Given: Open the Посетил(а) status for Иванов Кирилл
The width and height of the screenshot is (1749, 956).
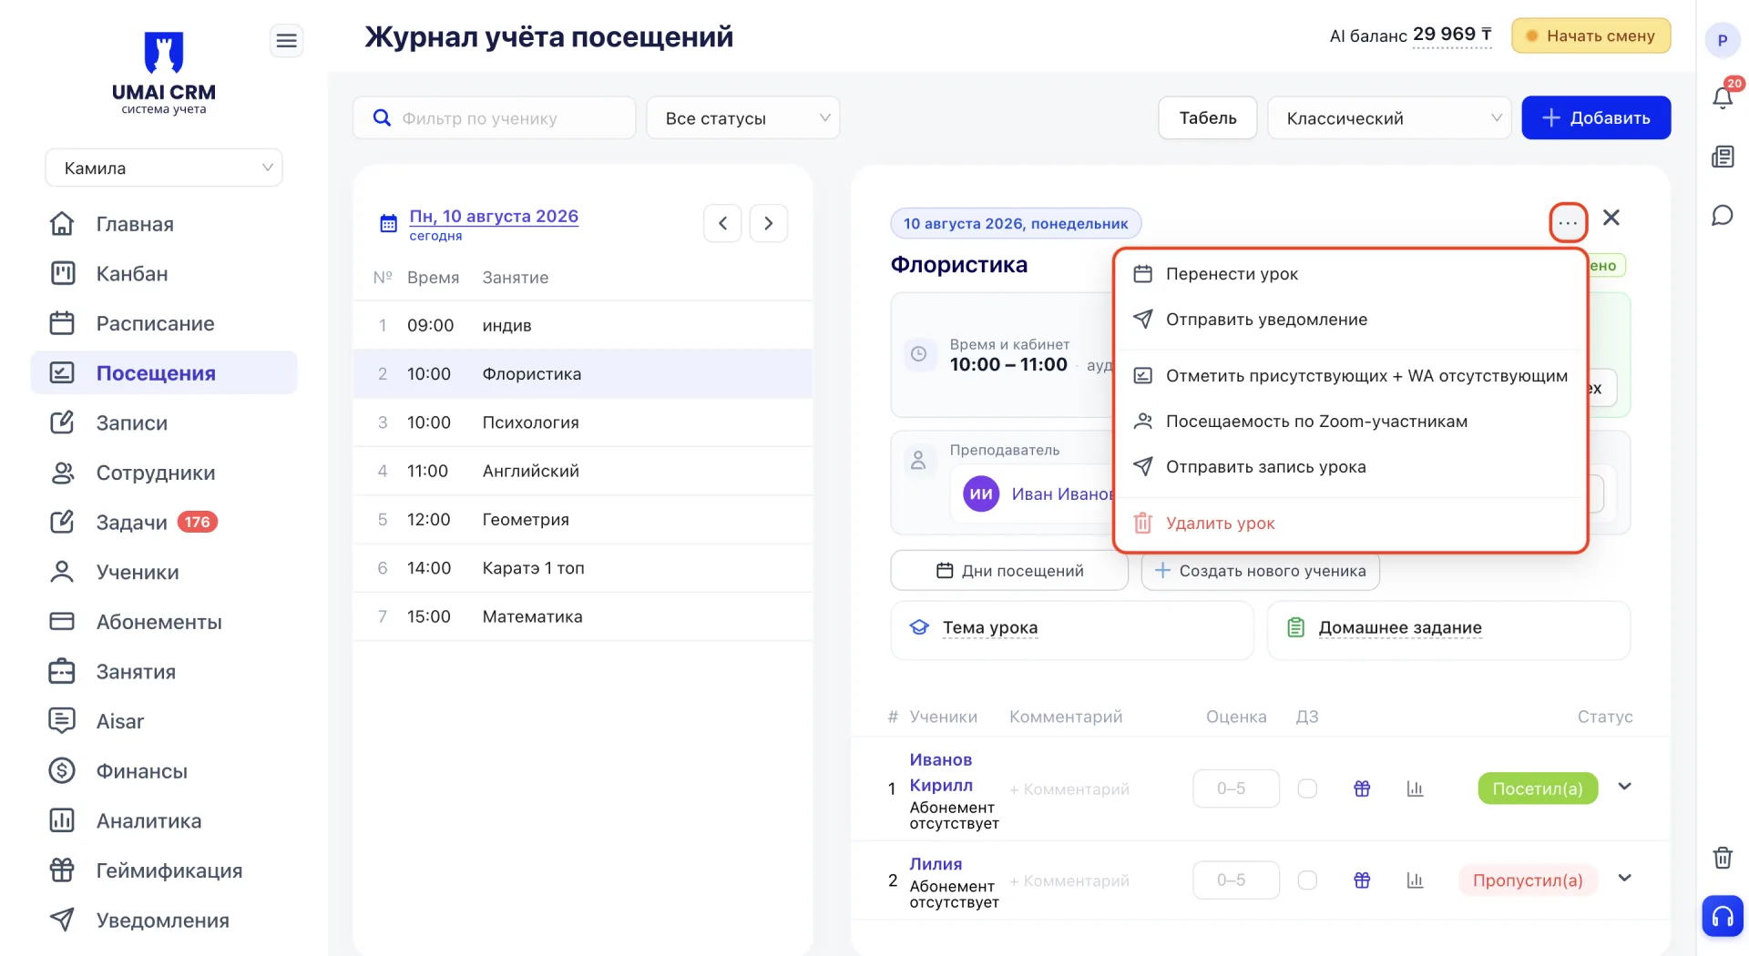Looking at the screenshot, I should coord(1538,788).
